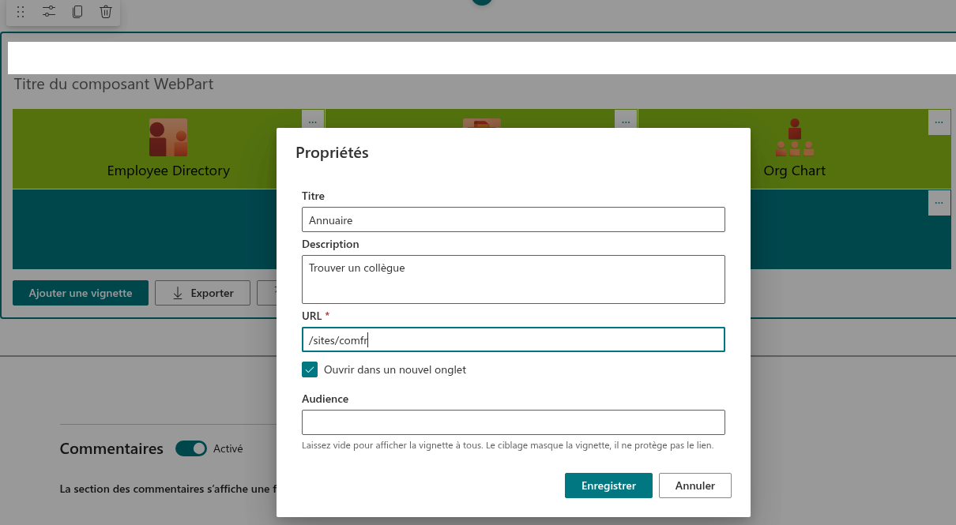Duplicate the web part with copy icon
956x525 pixels.
[77, 12]
